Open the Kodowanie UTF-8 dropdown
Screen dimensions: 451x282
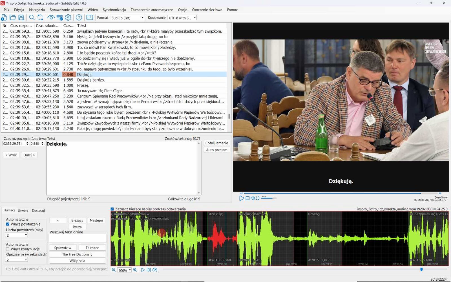pyautogui.click(x=182, y=18)
